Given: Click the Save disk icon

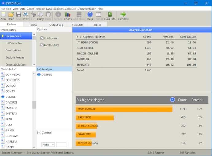Looking at the screenshot, I should (18, 14).
